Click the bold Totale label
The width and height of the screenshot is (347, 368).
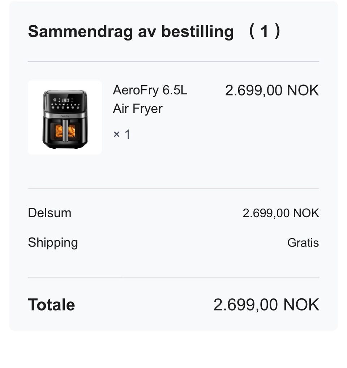(x=51, y=305)
